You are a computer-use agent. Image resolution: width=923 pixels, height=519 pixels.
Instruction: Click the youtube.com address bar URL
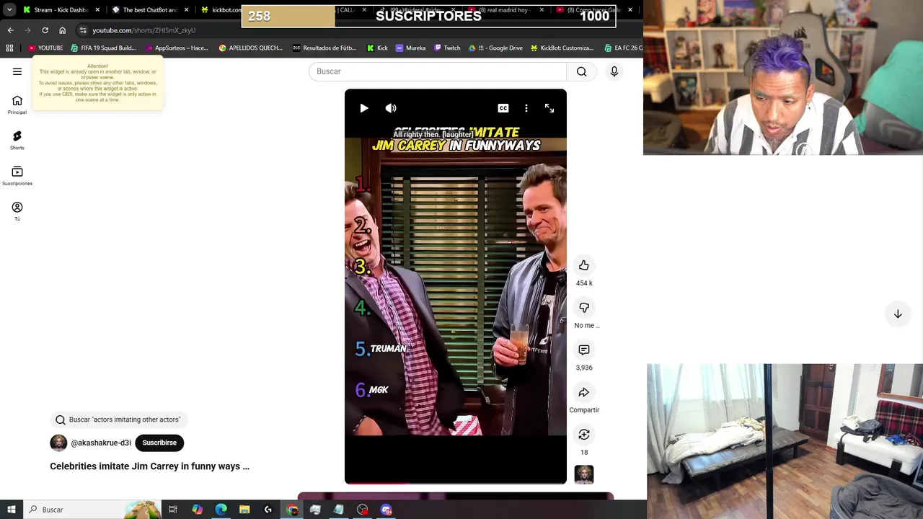tap(143, 30)
